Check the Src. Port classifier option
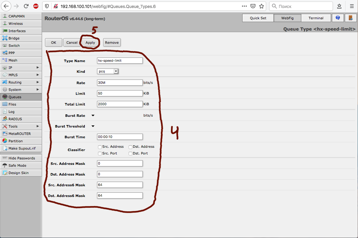Image resolution: width=358 pixels, height=238 pixels. click(100, 154)
